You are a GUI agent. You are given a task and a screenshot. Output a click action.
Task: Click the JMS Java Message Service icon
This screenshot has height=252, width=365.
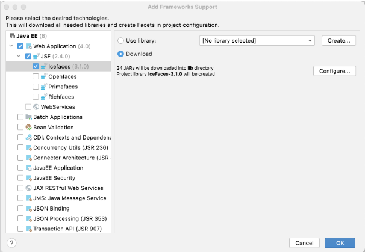(29, 198)
